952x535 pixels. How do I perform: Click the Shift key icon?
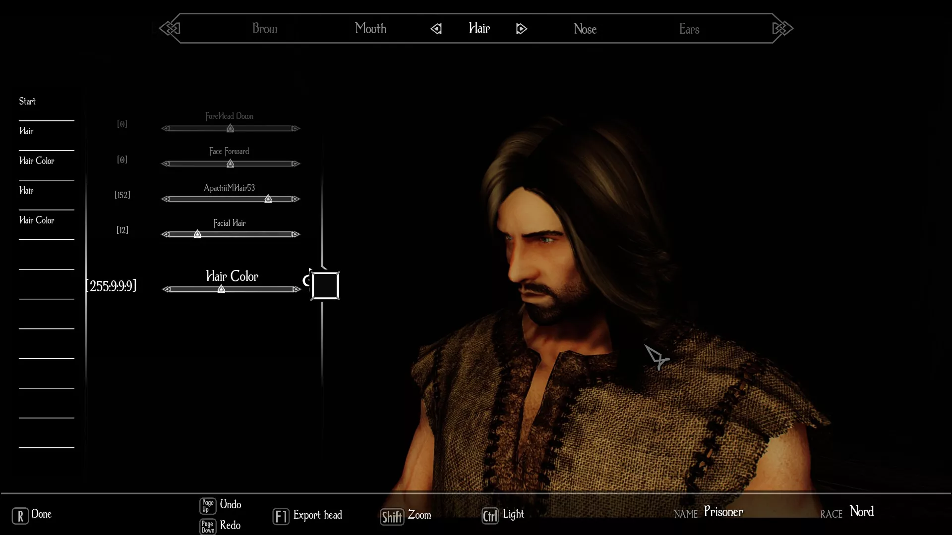tap(392, 517)
